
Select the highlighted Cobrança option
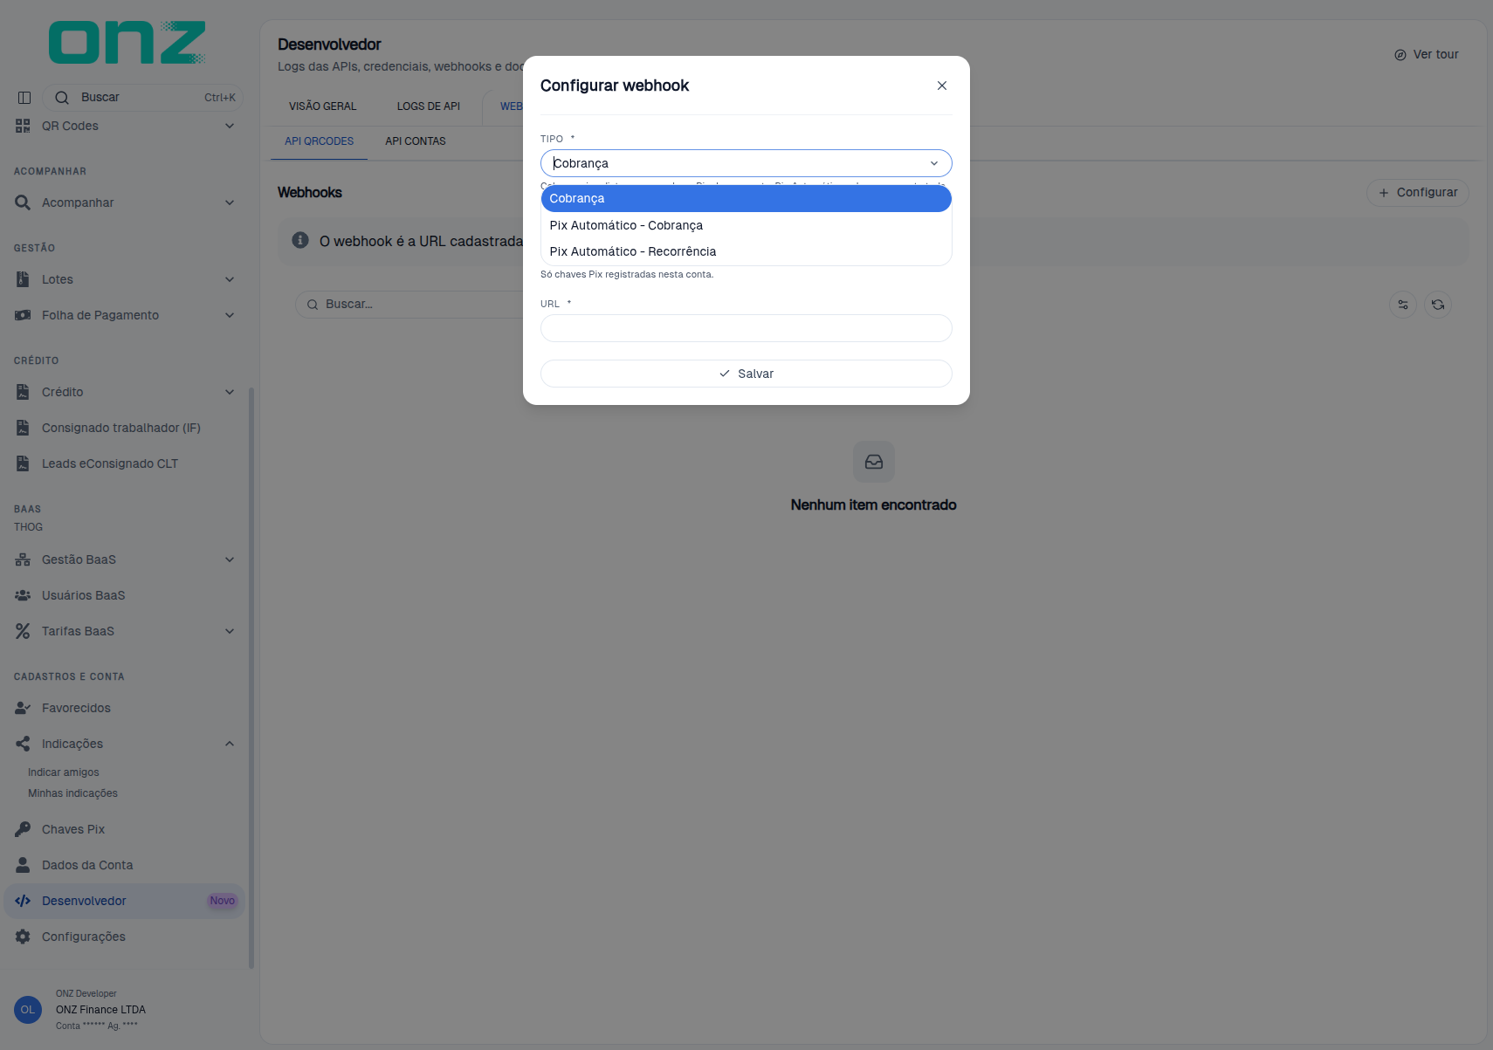click(x=746, y=199)
